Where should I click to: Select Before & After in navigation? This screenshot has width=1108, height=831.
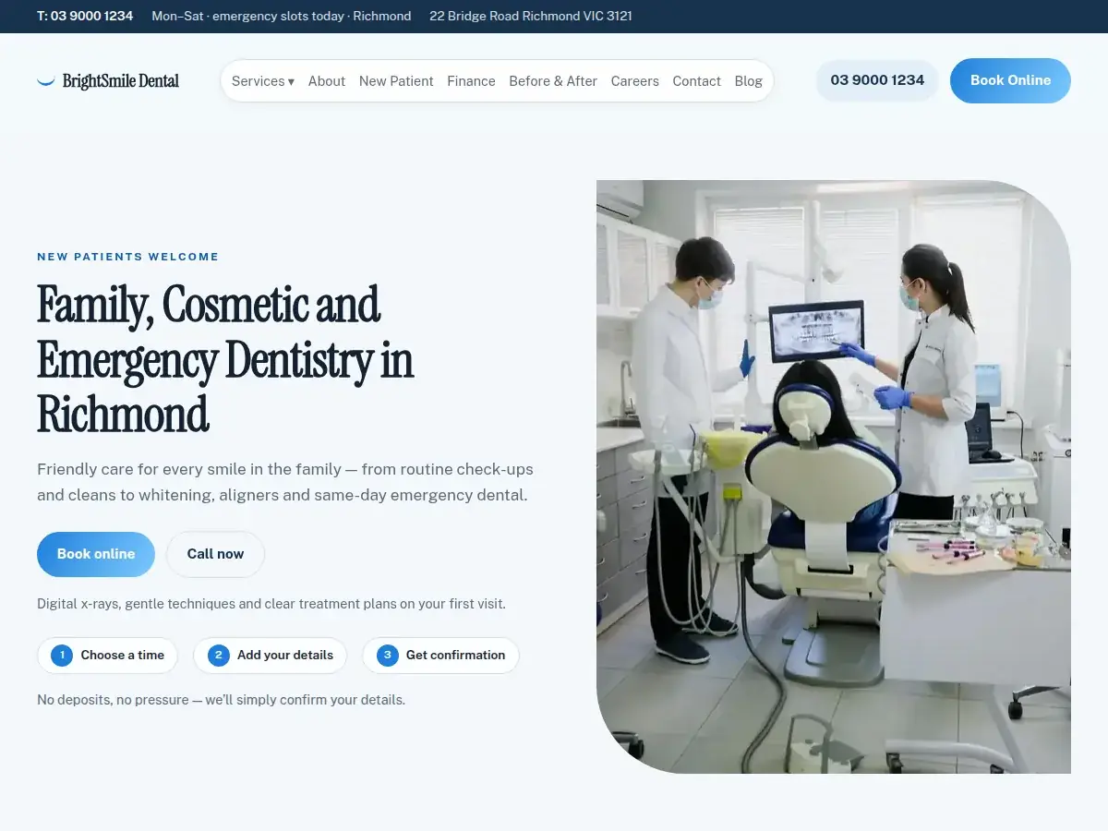553,81
